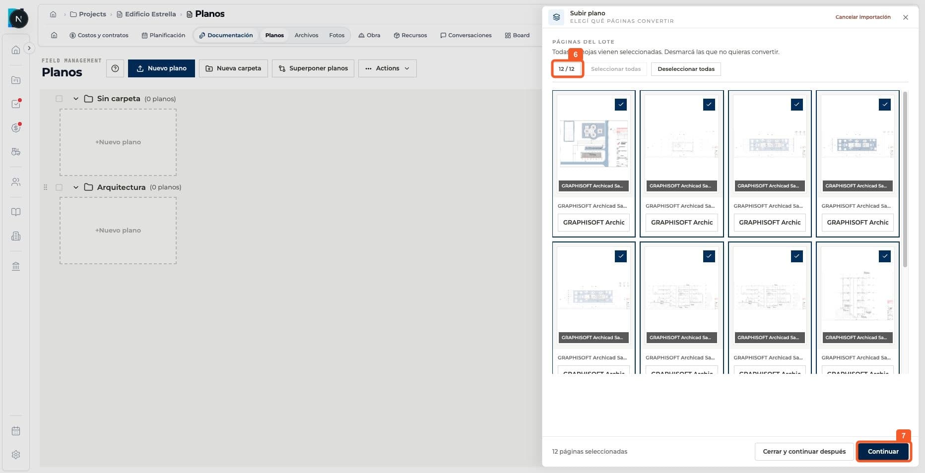Viewport: 925px width, 473px height.
Task: Click Edificio Estrella in the breadcrumb
Action: click(x=146, y=14)
